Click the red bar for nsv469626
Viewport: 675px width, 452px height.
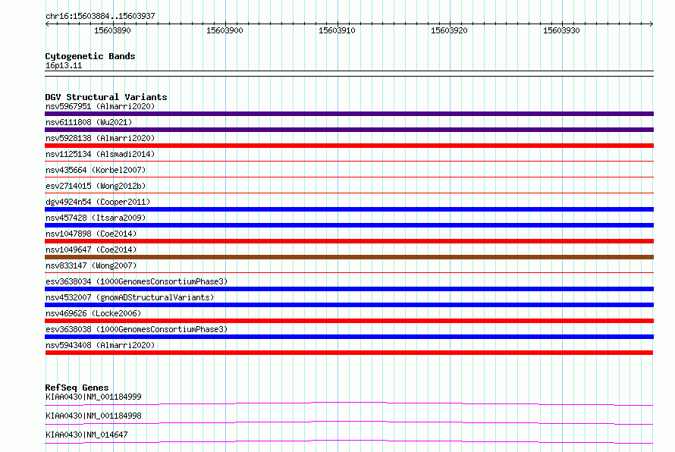[x=349, y=321]
